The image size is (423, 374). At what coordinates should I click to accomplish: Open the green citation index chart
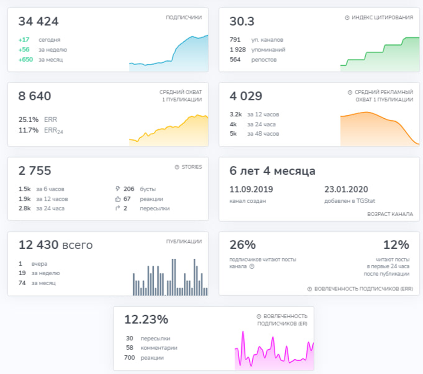380,54
